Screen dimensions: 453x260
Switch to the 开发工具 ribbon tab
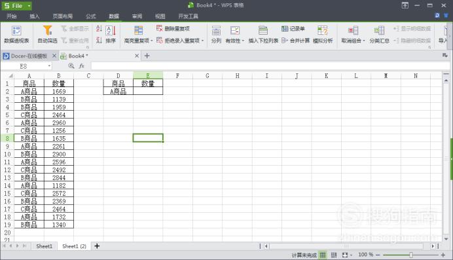coord(188,16)
